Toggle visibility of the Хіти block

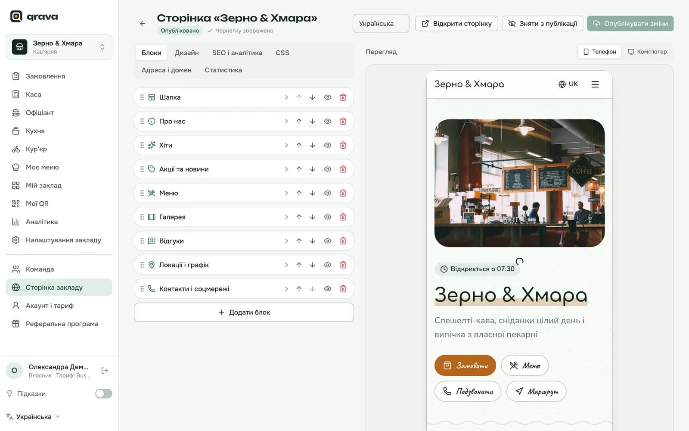(328, 145)
